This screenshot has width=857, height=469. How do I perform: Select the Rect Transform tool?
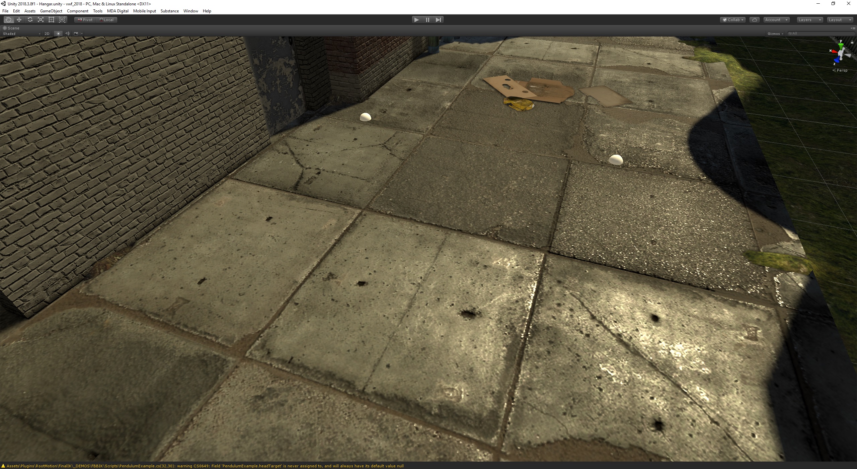pos(51,19)
